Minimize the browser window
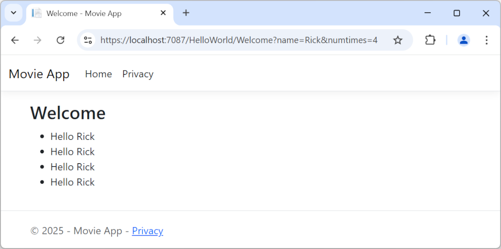Viewport: 501px width, 249px height. 427,13
